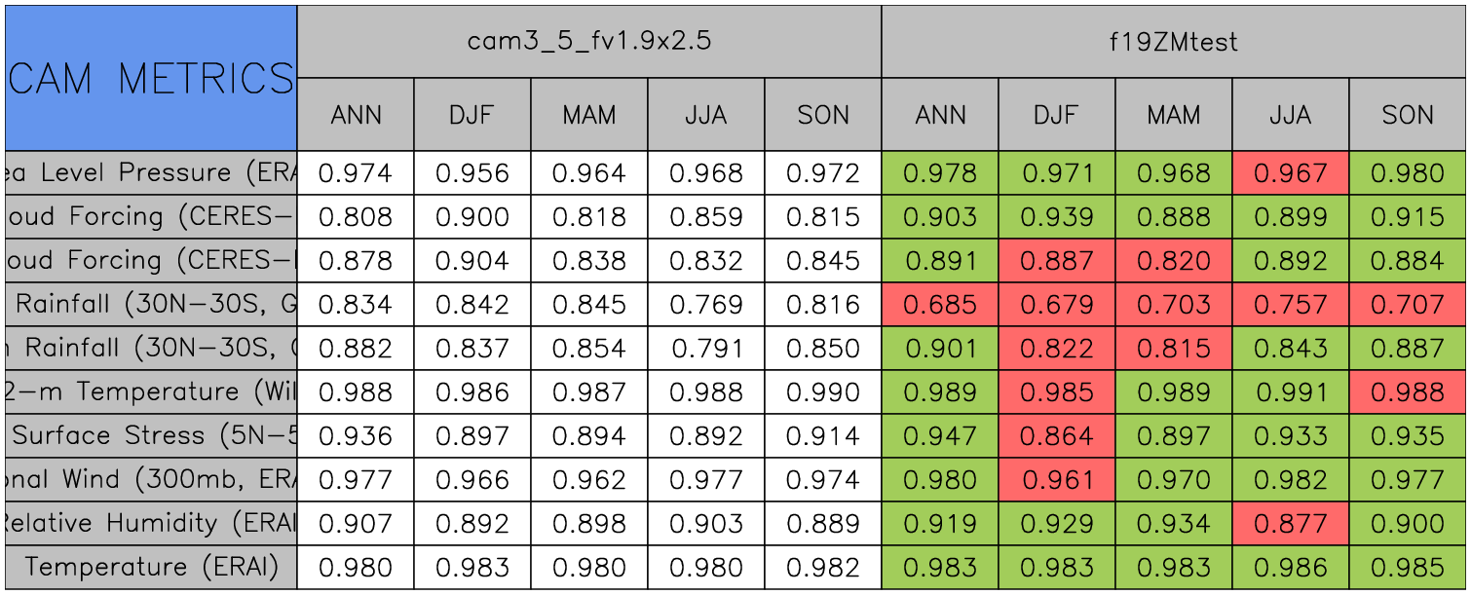
Task: Click the Surface Stress row label
Action: click(151, 435)
